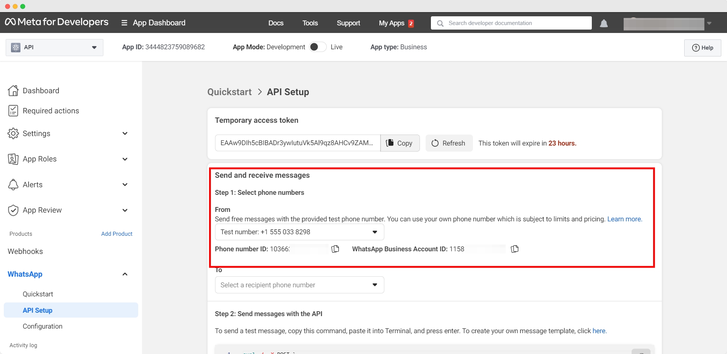Open the Docs menu
Image resolution: width=727 pixels, height=354 pixels.
pyautogui.click(x=276, y=23)
